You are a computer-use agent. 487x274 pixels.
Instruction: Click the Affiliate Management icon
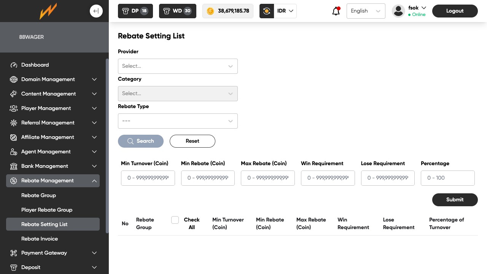14,137
